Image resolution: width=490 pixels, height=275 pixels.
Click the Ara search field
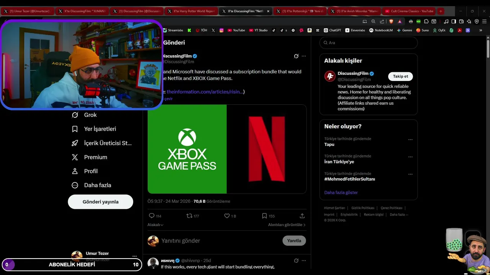click(x=368, y=43)
